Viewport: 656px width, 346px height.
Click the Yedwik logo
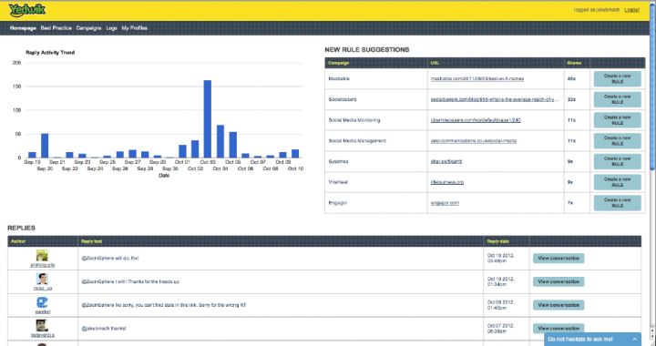tap(27, 10)
